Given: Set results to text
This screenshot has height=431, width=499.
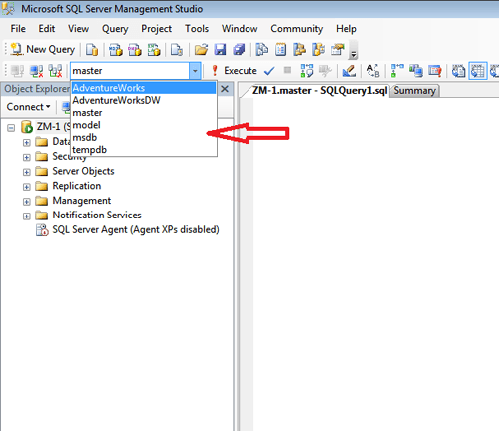Looking at the screenshot, I should coord(459,71).
